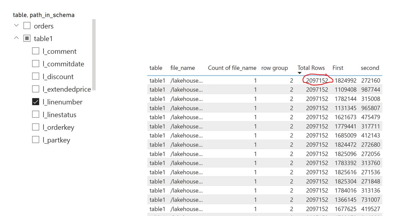The height and width of the screenshot is (216, 408).
Task: Click the l_discount field label
Action: click(x=58, y=77)
